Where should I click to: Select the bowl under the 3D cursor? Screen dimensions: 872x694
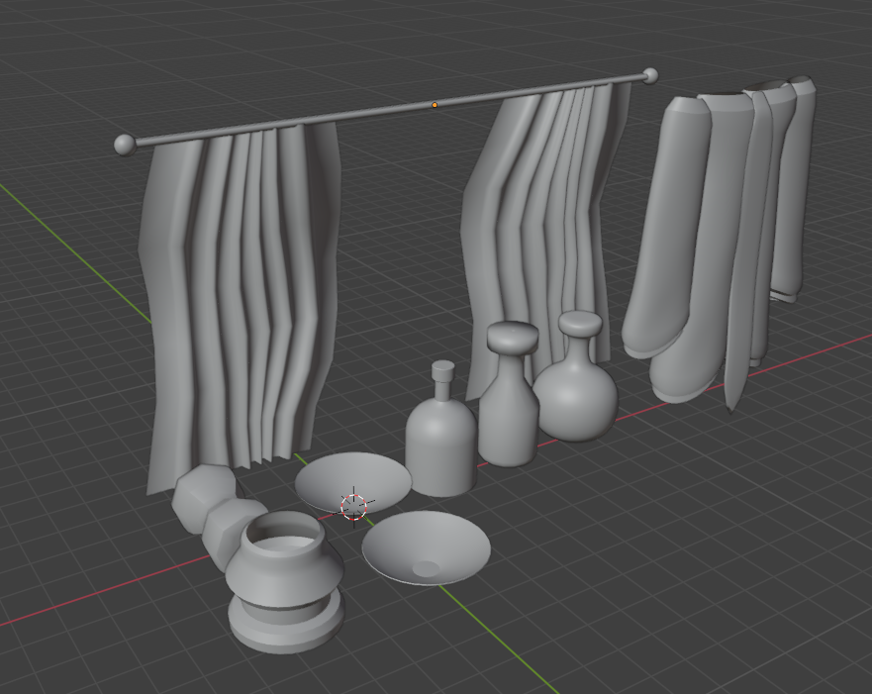pyautogui.click(x=353, y=482)
